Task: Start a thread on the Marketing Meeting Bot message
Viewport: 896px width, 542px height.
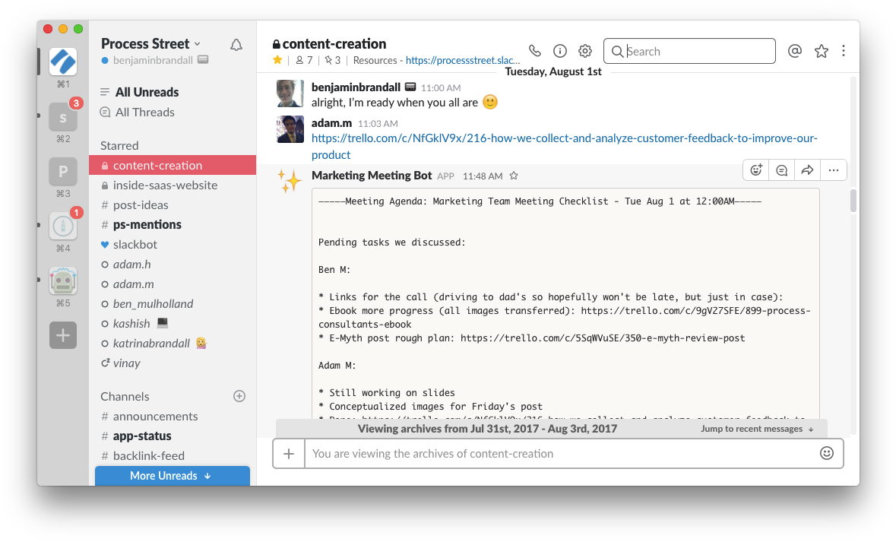Action: pyautogui.click(x=781, y=170)
